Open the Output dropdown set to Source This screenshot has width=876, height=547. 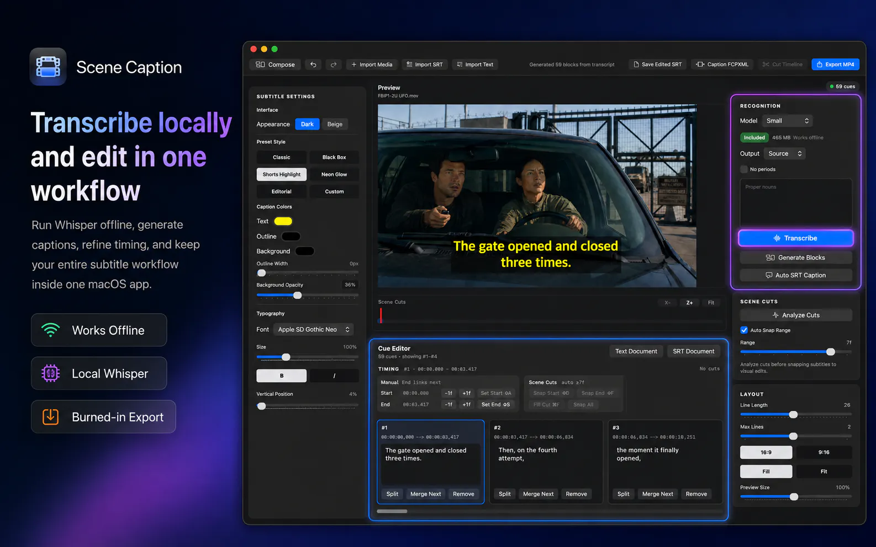click(x=785, y=153)
